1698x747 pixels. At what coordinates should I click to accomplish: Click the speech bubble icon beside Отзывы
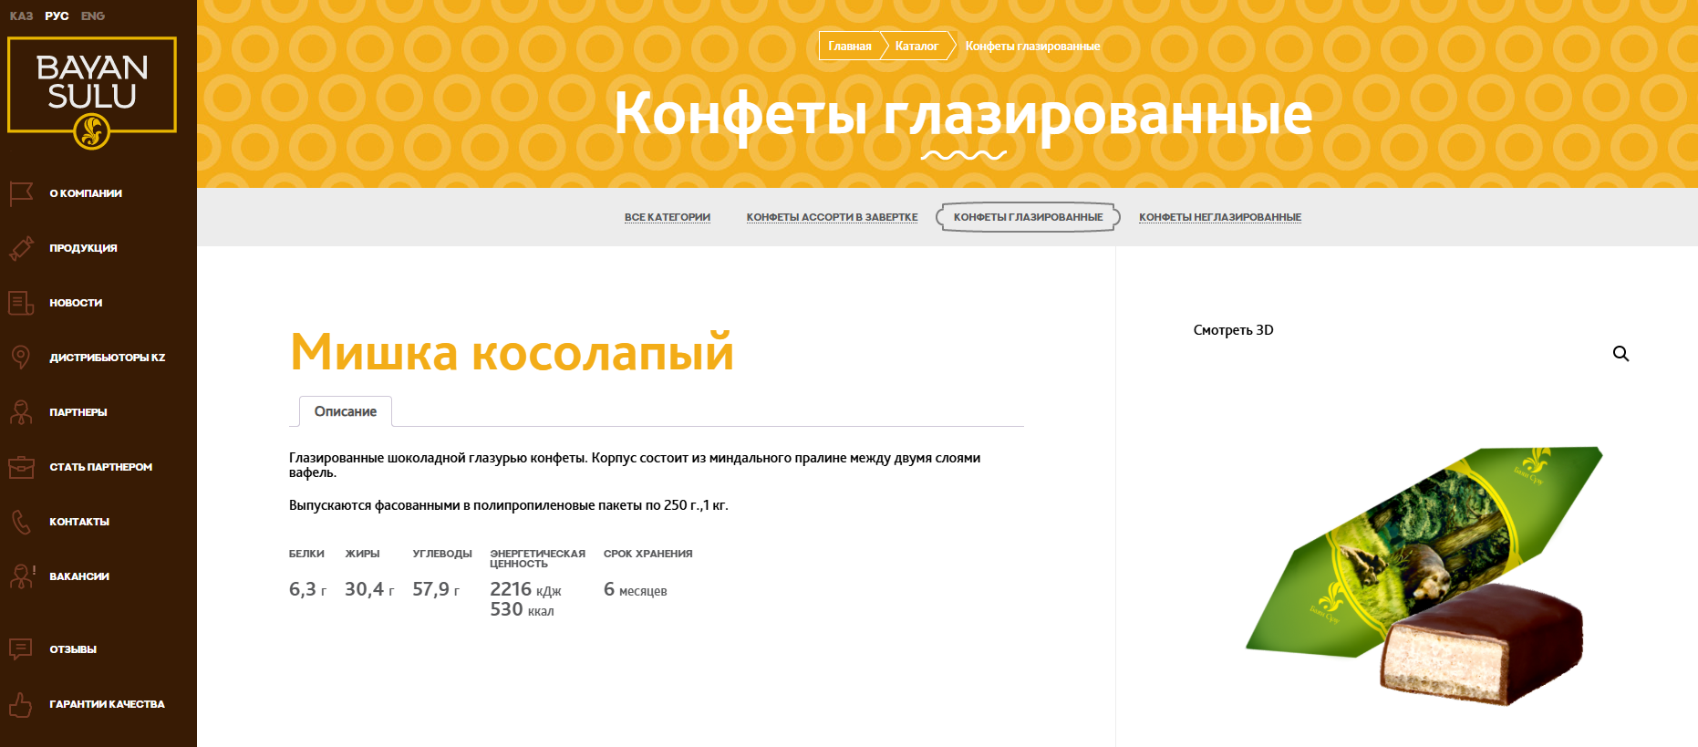tap(21, 649)
